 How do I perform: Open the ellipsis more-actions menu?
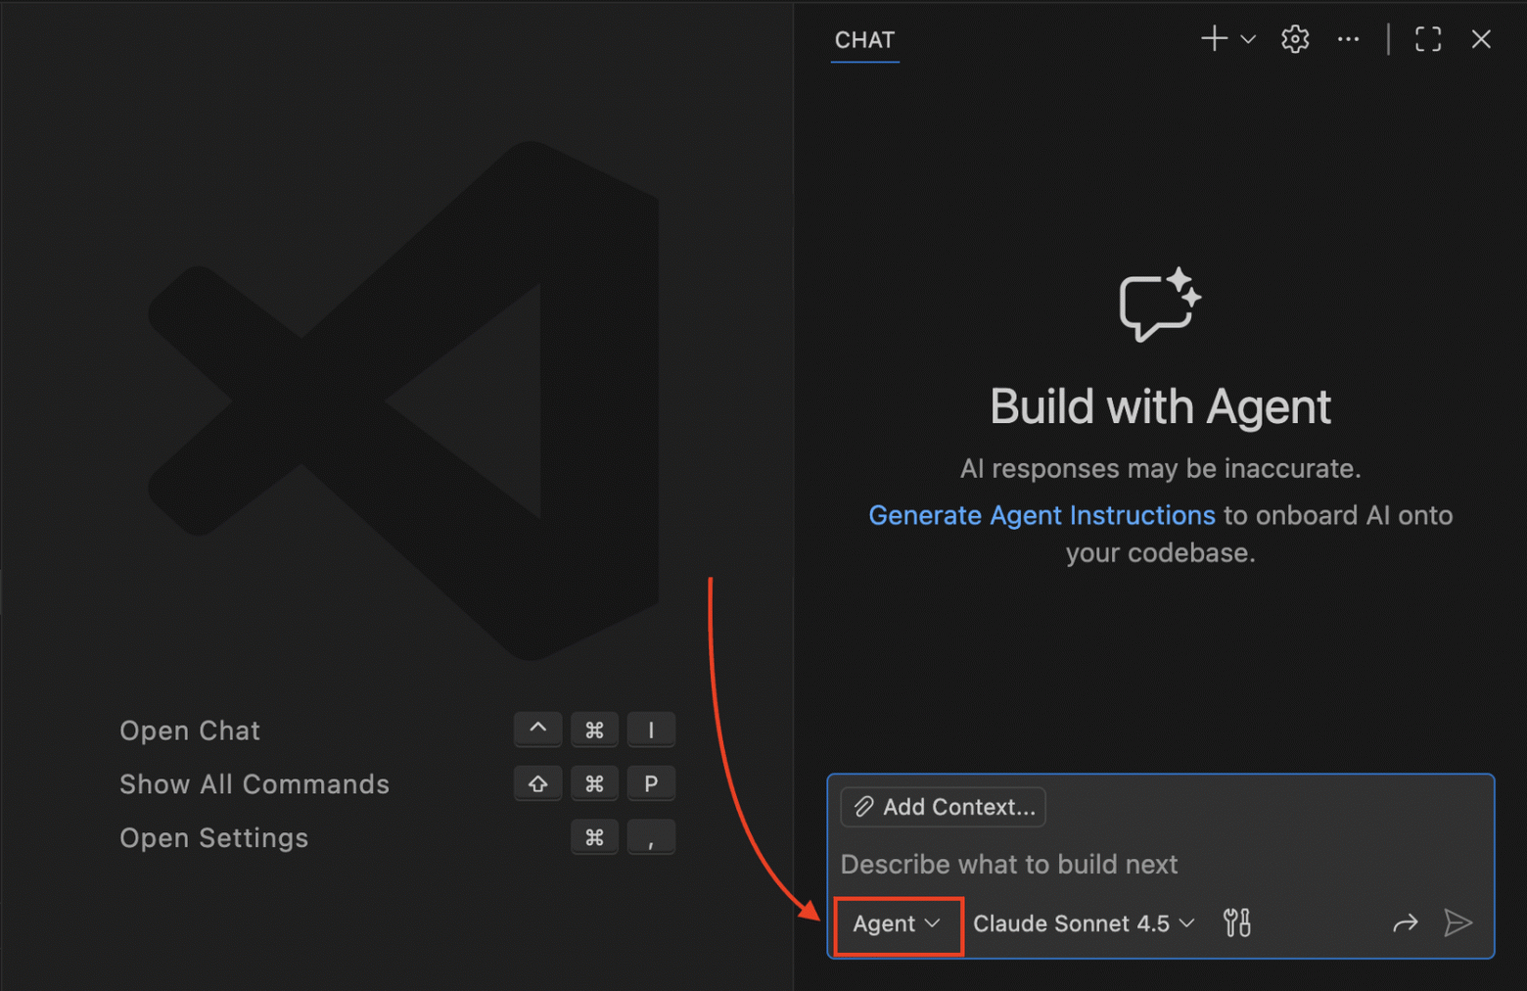(x=1348, y=39)
